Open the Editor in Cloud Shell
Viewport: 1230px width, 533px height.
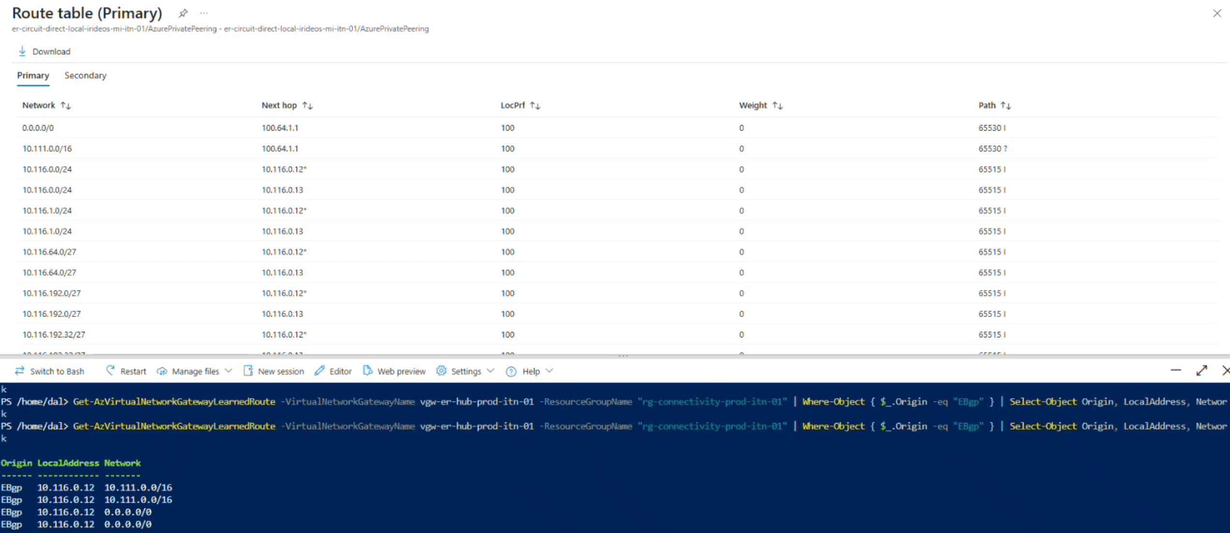click(333, 371)
